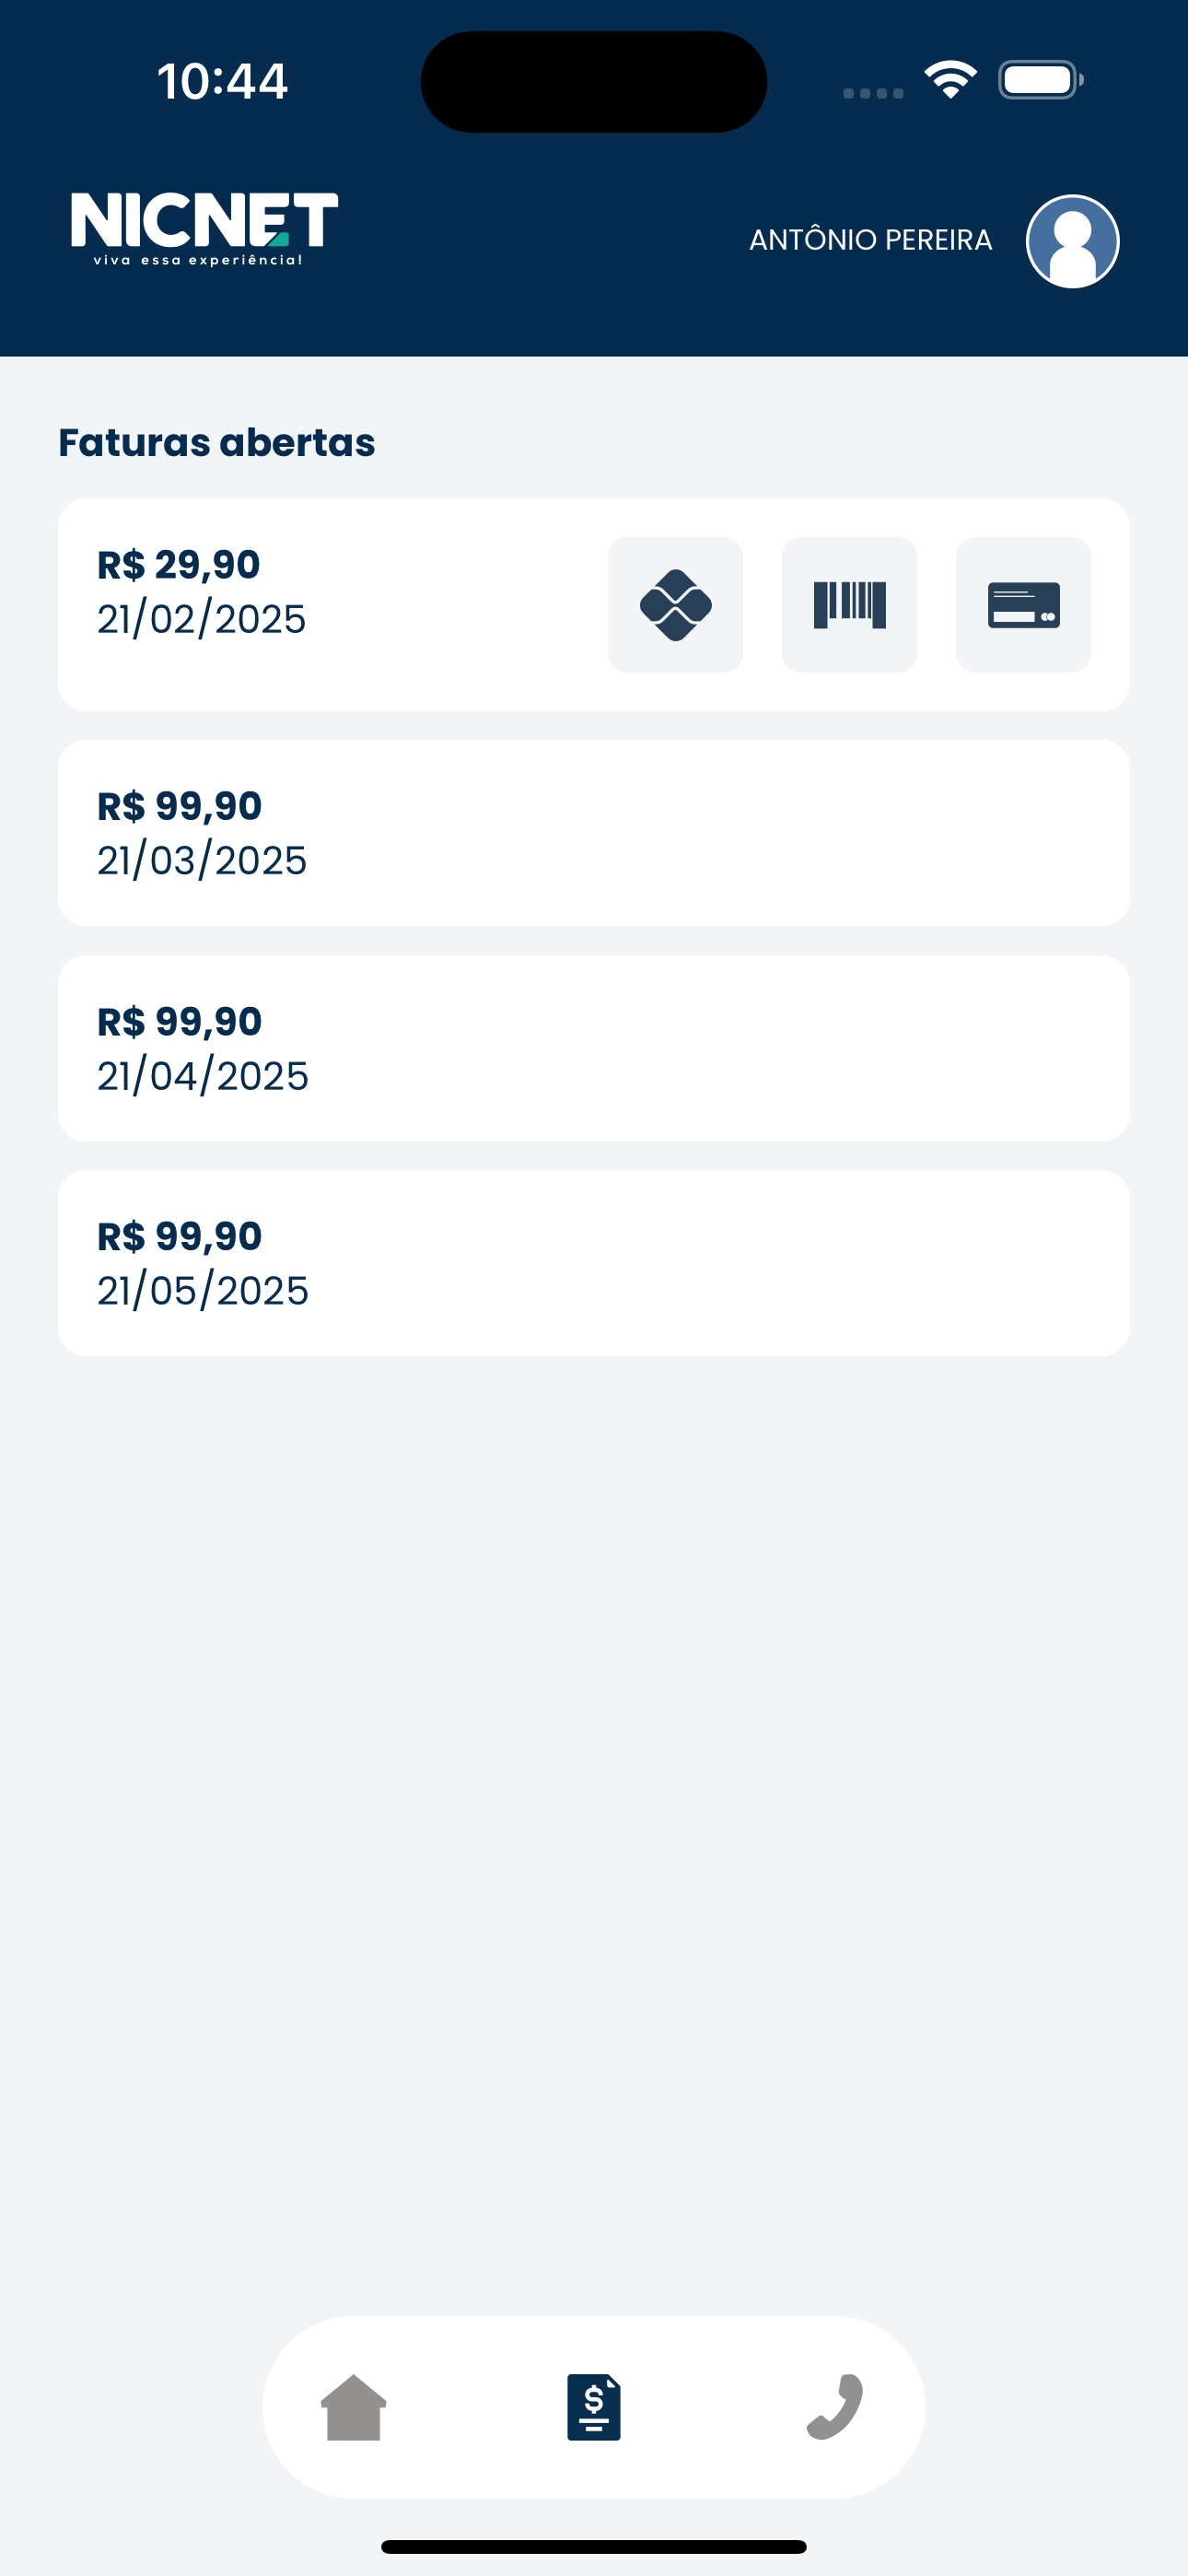
Task: Open barcode boleto payment option
Action: pos(849,605)
